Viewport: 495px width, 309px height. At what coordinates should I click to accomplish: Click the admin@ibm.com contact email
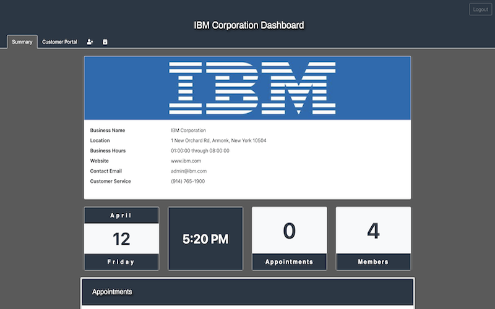pyautogui.click(x=188, y=171)
